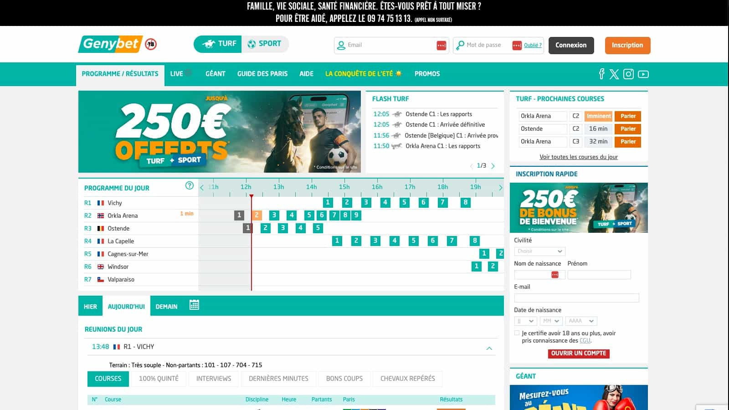Open Programme / Résultats menu
This screenshot has width=729, height=410.
[x=120, y=74]
